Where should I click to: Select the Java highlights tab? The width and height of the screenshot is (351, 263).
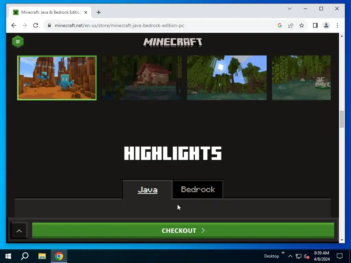pos(147,190)
